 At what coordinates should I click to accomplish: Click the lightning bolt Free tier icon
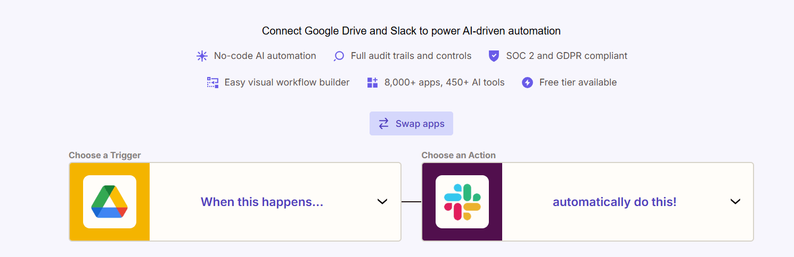pyautogui.click(x=527, y=82)
